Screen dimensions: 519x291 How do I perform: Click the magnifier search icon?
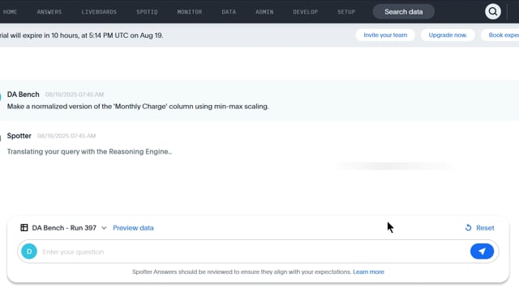click(x=492, y=11)
